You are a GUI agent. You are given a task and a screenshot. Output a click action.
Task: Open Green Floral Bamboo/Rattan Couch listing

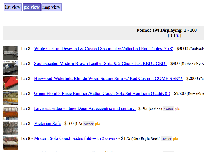coord(102,94)
